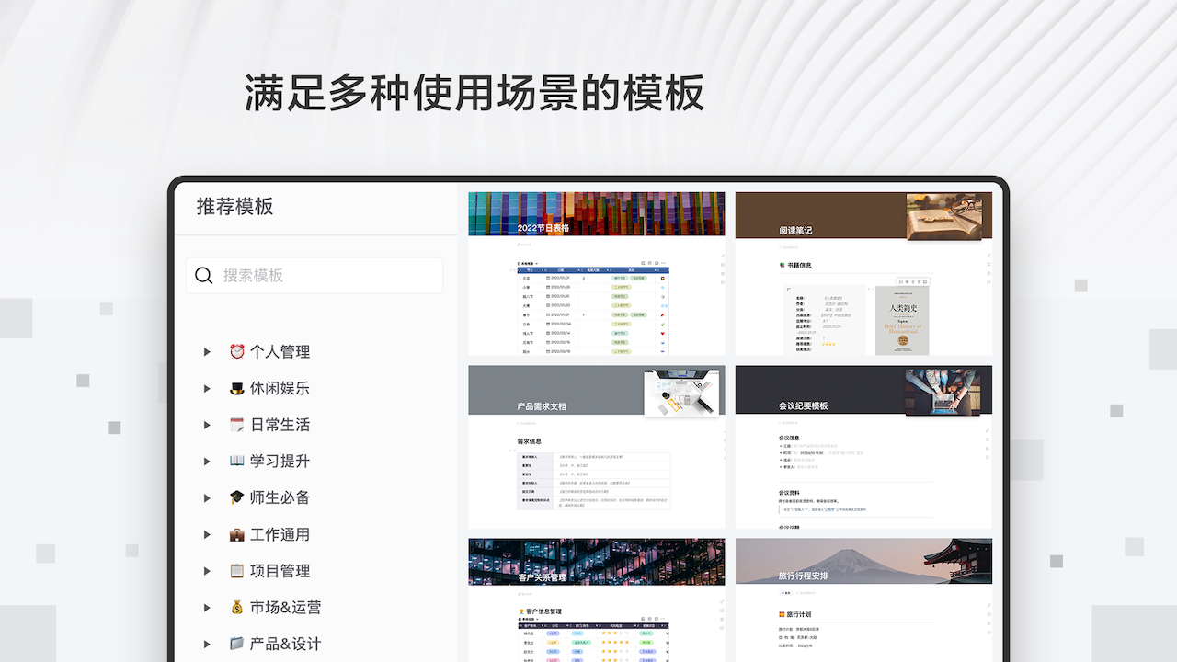
Task: Click the money bag icon beside 市场&运营
Action: tap(236, 607)
